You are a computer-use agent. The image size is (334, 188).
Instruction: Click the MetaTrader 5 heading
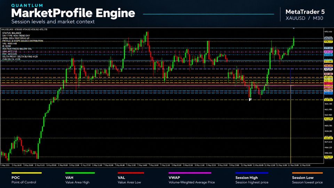pyautogui.click(x=305, y=12)
